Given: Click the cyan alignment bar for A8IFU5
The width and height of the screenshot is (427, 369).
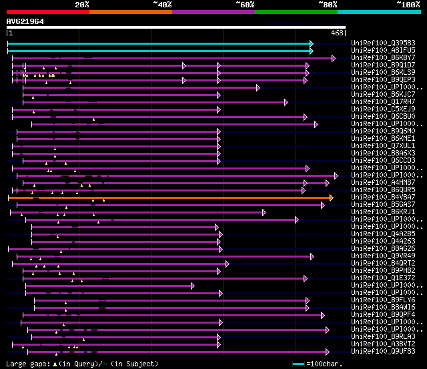Looking at the screenshot, I should [x=160, y=51].
